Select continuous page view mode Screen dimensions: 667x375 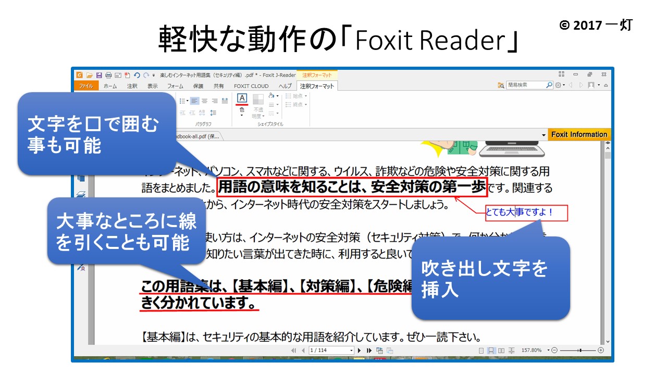click(x=491, y=351)
